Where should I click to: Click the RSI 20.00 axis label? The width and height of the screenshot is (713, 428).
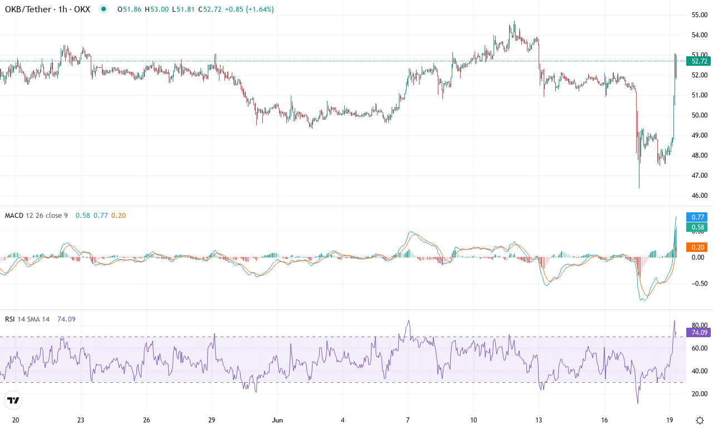pyautogui.click(x=699, y=394)
